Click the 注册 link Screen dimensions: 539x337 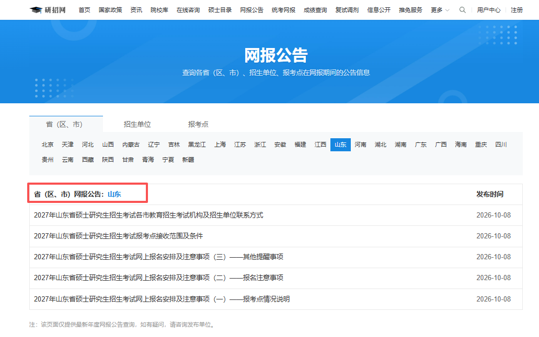tap(517, 10)
